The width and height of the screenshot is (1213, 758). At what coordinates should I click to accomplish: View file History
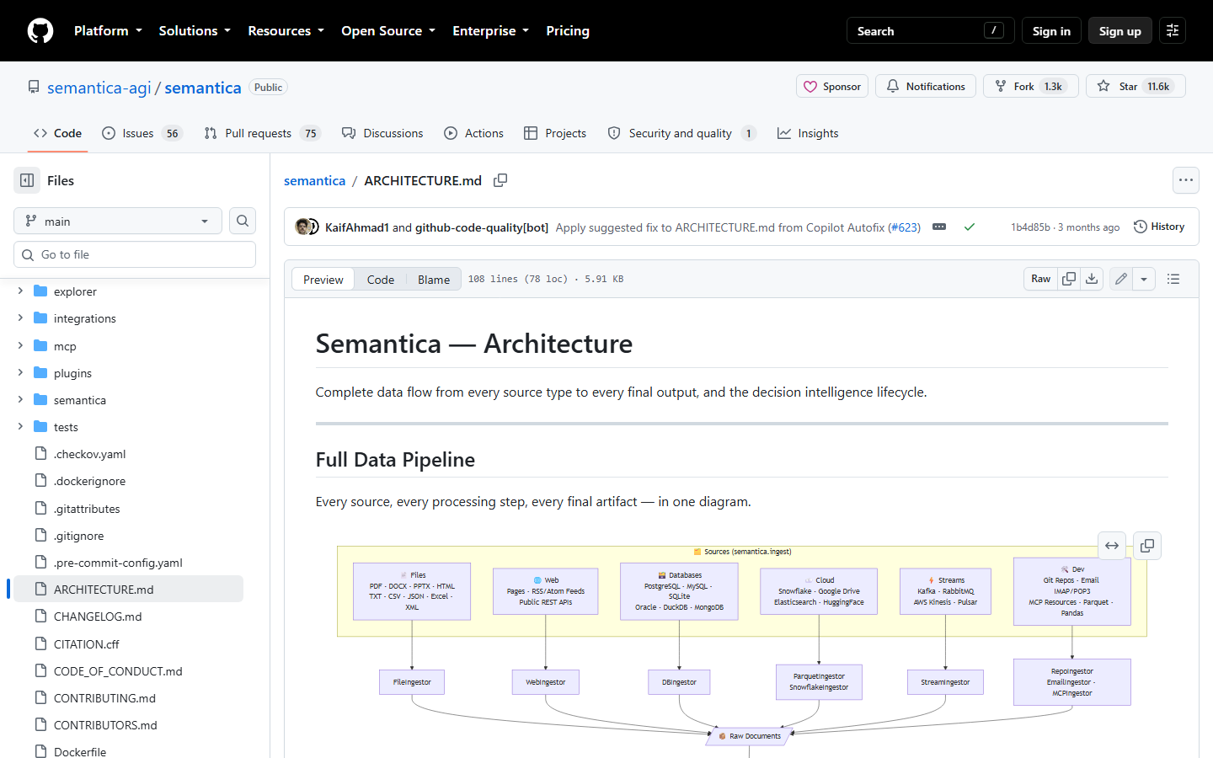coord(1159,227)
